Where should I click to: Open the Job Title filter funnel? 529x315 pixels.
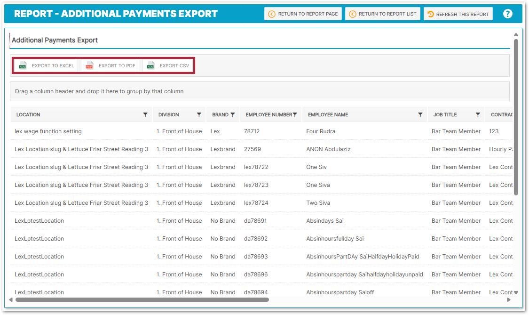478,115
